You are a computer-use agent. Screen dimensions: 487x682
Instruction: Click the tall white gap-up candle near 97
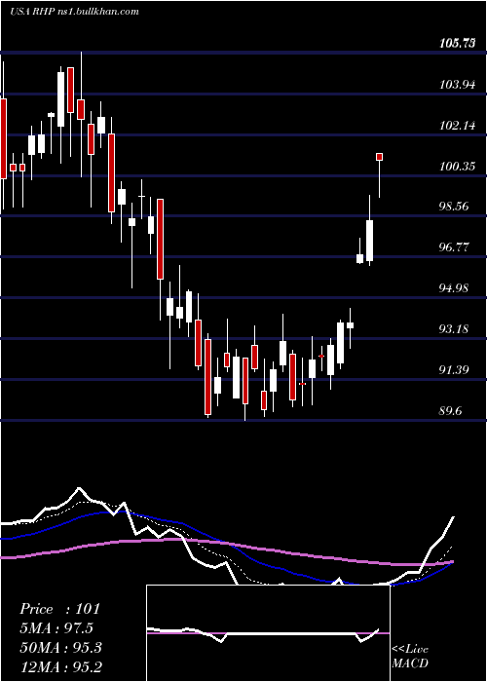tap(369, 241)
